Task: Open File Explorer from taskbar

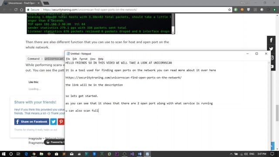Action: pyautogui.click(x=41, y=154)
